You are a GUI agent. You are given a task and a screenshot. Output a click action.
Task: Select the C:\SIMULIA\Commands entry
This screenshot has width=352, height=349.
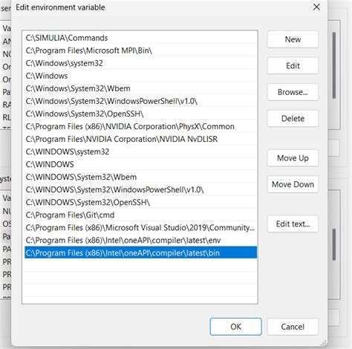[140, 38]
